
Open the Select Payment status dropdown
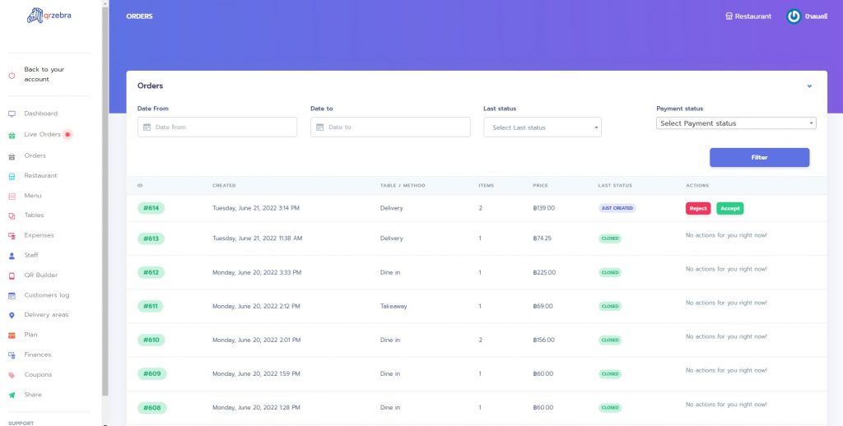point(736,123)
